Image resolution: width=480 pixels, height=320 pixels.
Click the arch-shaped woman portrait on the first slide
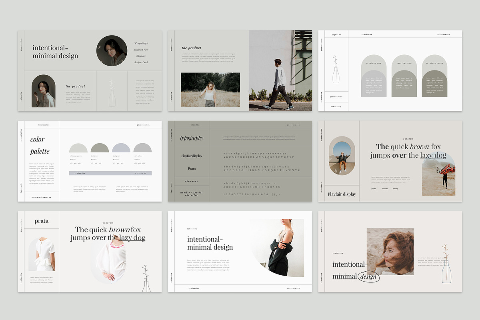[43, 91]
